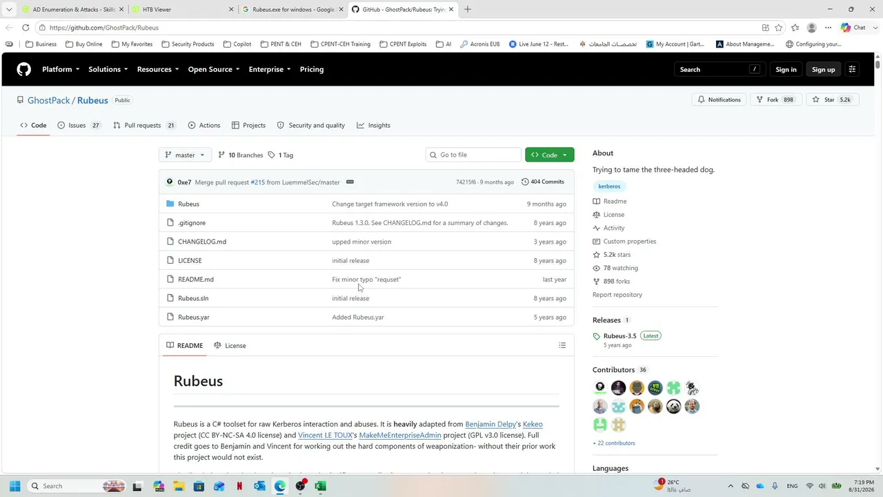Open the README outline list icon
This screenshot has width=883, height=497.
pos(562,345)
